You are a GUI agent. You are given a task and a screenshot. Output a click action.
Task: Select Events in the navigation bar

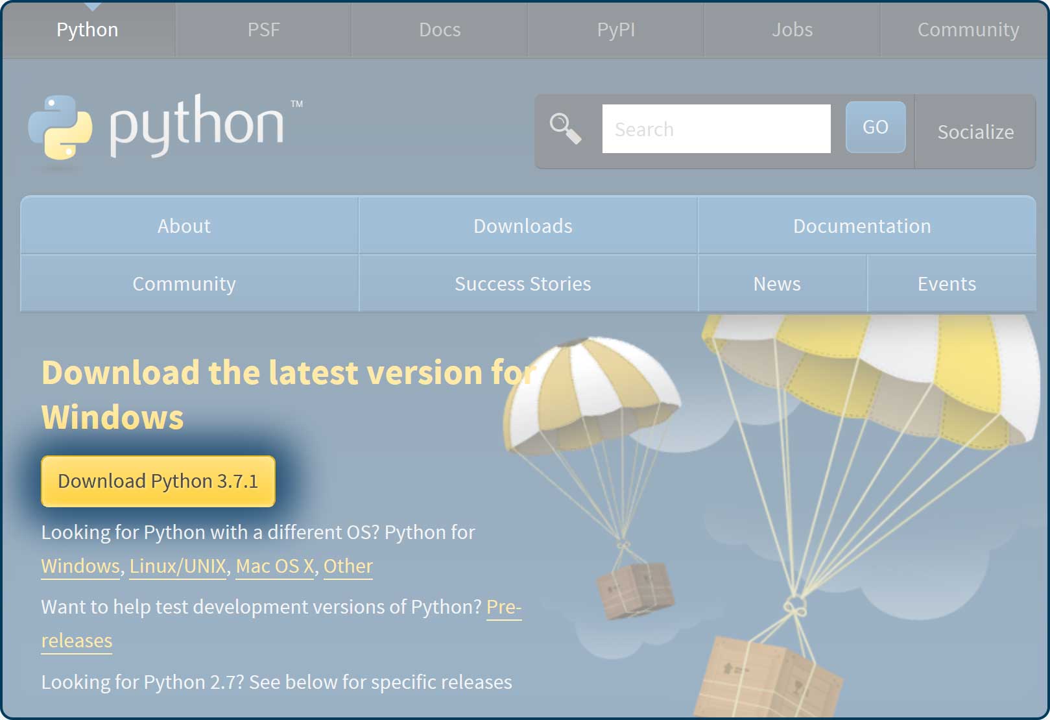click(946, 283)
